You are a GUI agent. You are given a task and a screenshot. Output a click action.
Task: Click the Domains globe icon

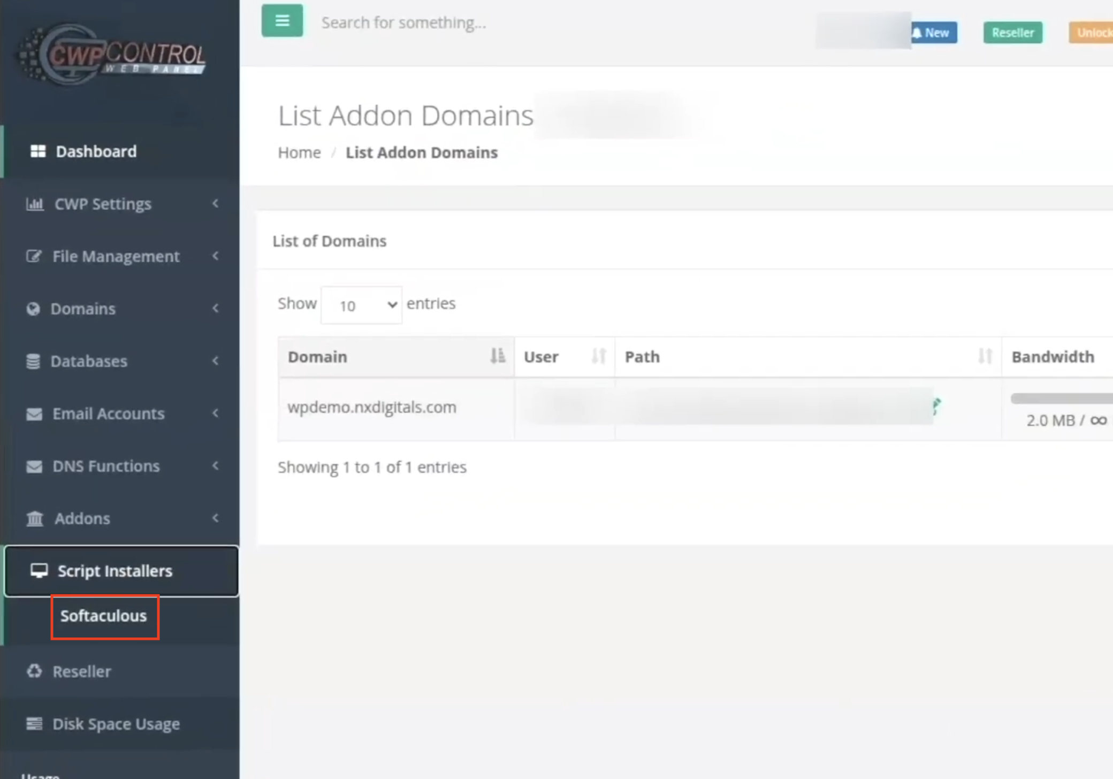coord(33,309)
